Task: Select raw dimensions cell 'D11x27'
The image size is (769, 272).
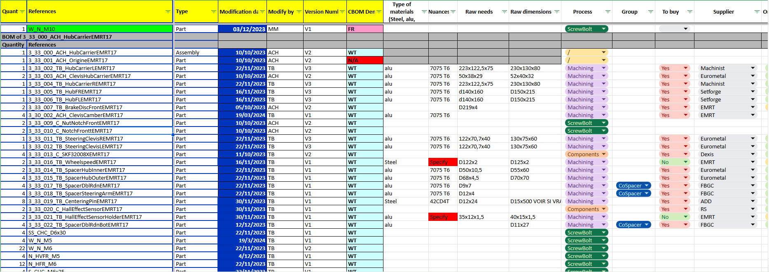Action: tap(535, 225)
